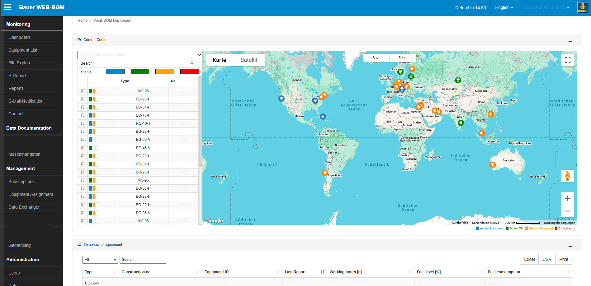Image resolution: width=591 pixels, height=286 pixels.
Task: Sort table by Type column
Action: (x=100, y=272)
